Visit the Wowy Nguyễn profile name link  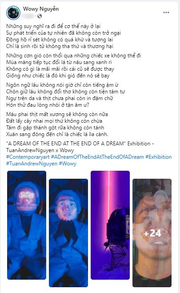41,9
